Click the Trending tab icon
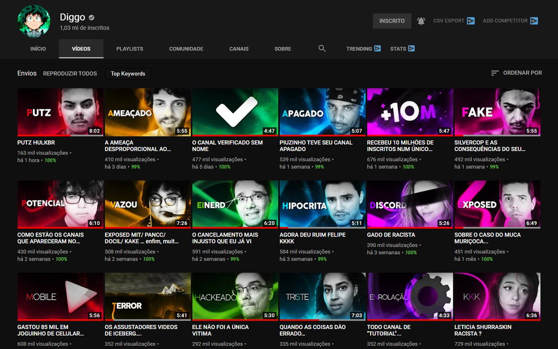Viewport: 558px width, 349px height. coord(377,48)
